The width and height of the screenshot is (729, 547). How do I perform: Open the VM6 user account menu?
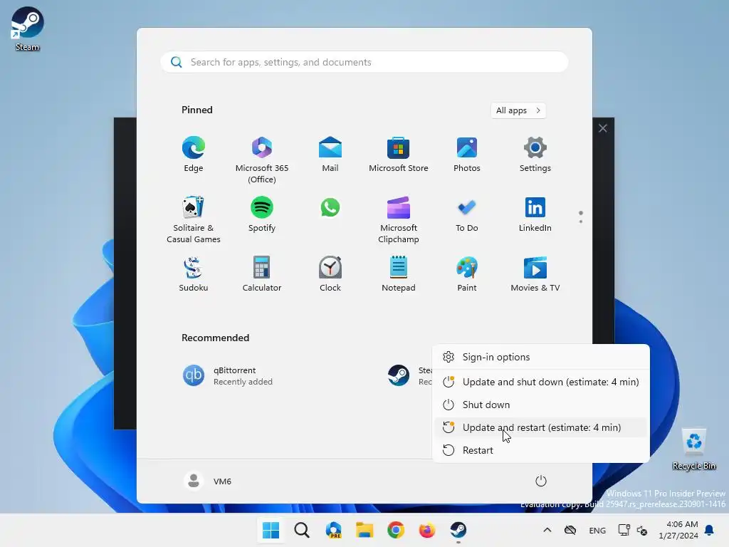click(208, 481)
